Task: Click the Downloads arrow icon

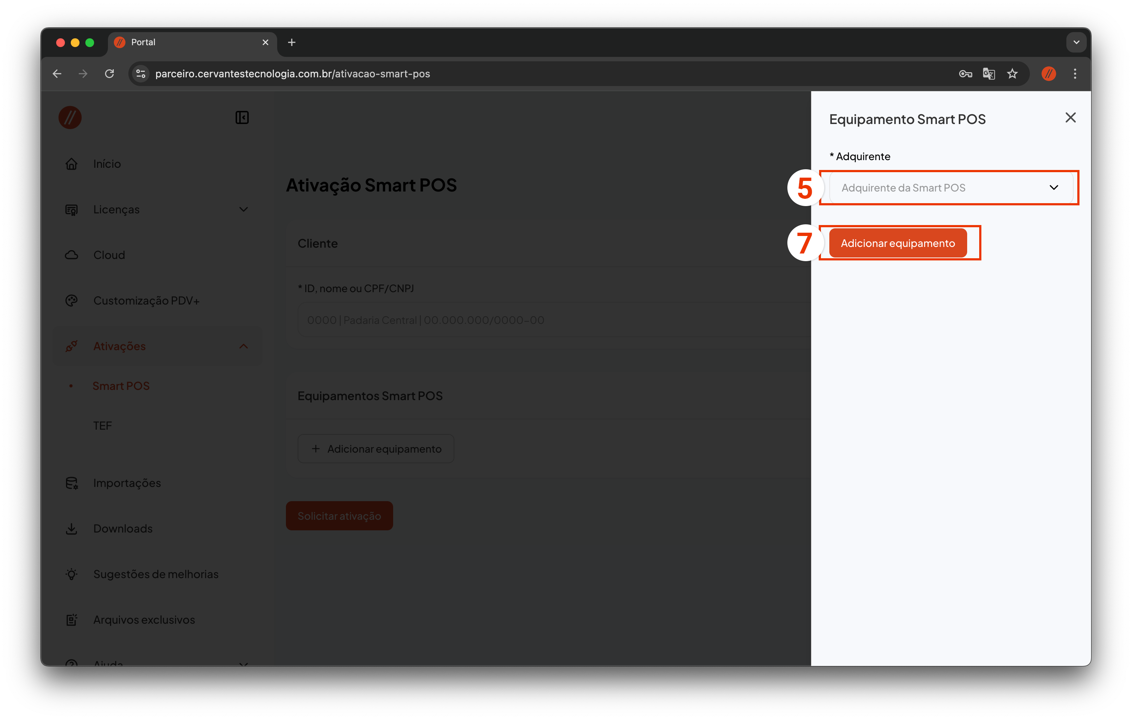Action: (x=71, y=529)
